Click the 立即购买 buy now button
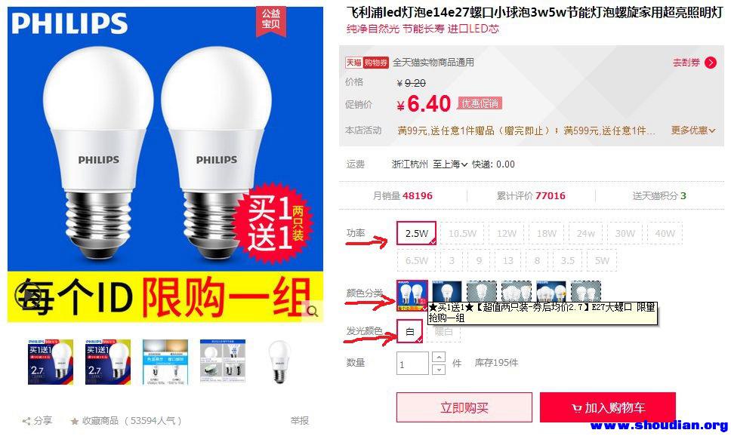731x436 pixels. [x=464, y=407]
